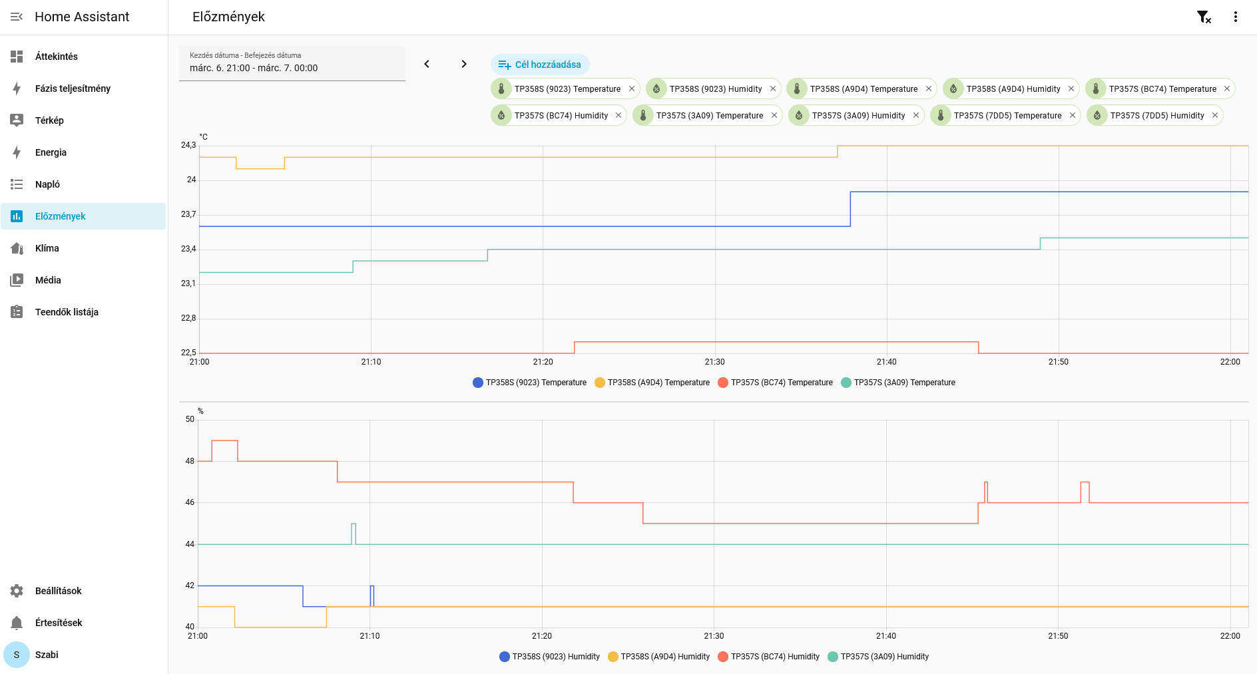Toggle TP358S (9023) Temperature legend series
The image size is (1257, 674).
click(530, 383)
